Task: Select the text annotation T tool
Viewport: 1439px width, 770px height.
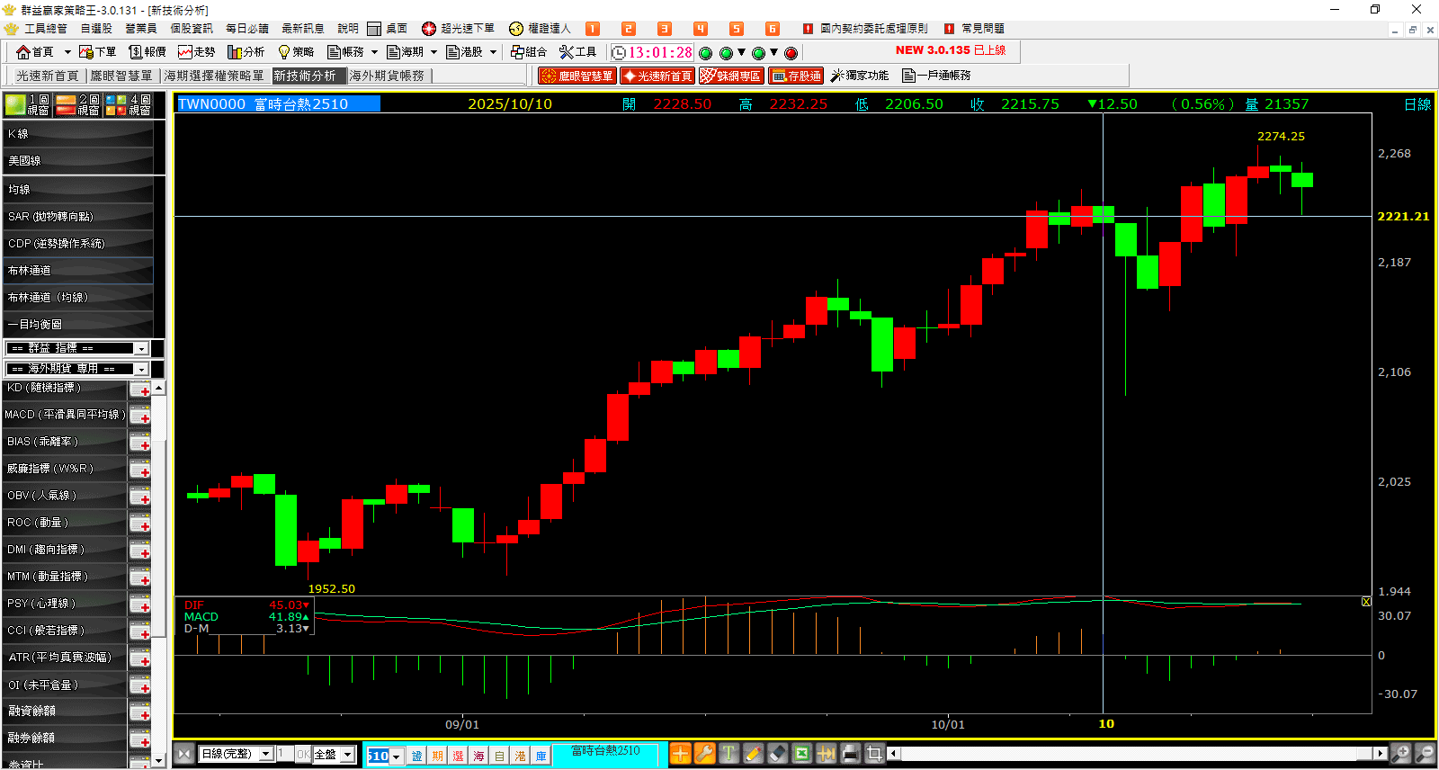Action: [729, 754]
